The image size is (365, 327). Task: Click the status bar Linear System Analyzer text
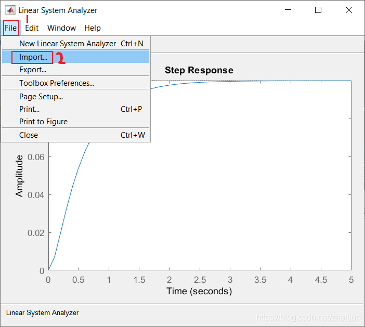[42, 312]
